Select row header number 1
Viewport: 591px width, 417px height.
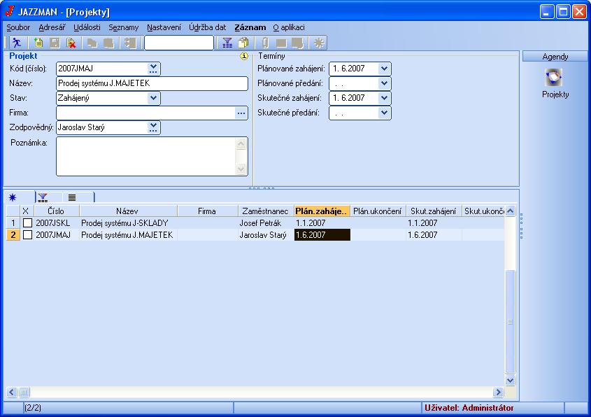tap(13, 223)
